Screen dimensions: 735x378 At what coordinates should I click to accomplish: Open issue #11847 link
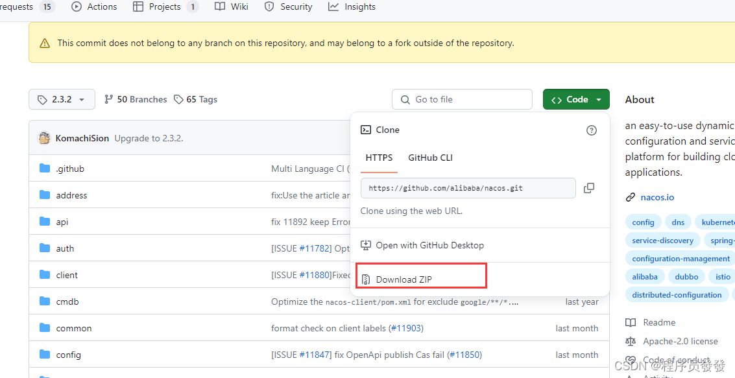click(315, 355)
